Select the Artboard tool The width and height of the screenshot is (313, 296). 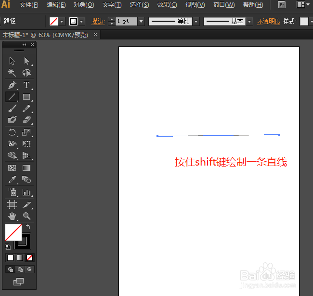pos(12,205)
